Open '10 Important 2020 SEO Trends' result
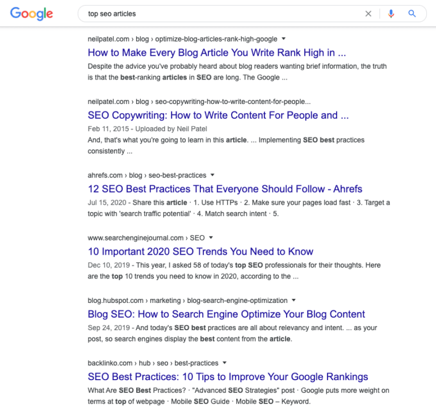This screenshot has width=436, height=416. click(x=200, y=251)
